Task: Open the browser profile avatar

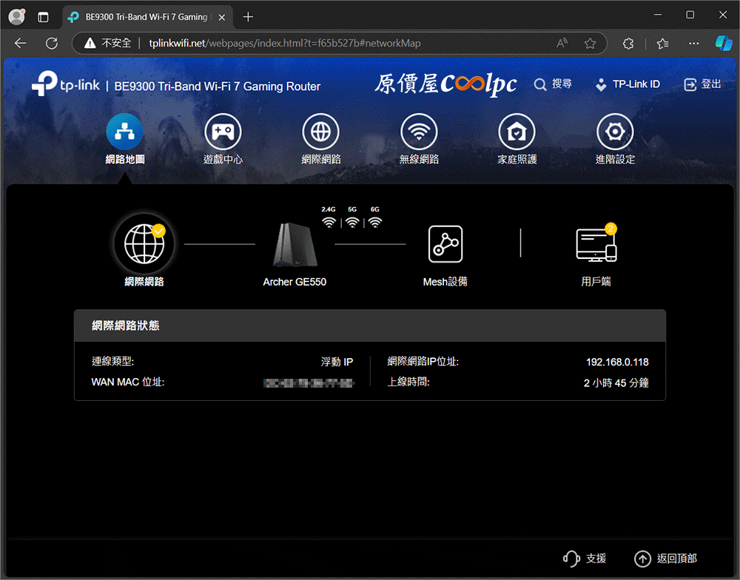Action: [x=17, y=17]
